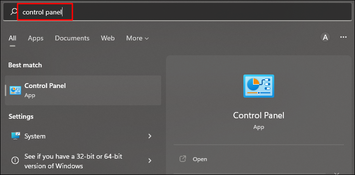This screenshot has width=355, height=175.
Task: Open the account avatar labeled A
Action: [325, 37]
